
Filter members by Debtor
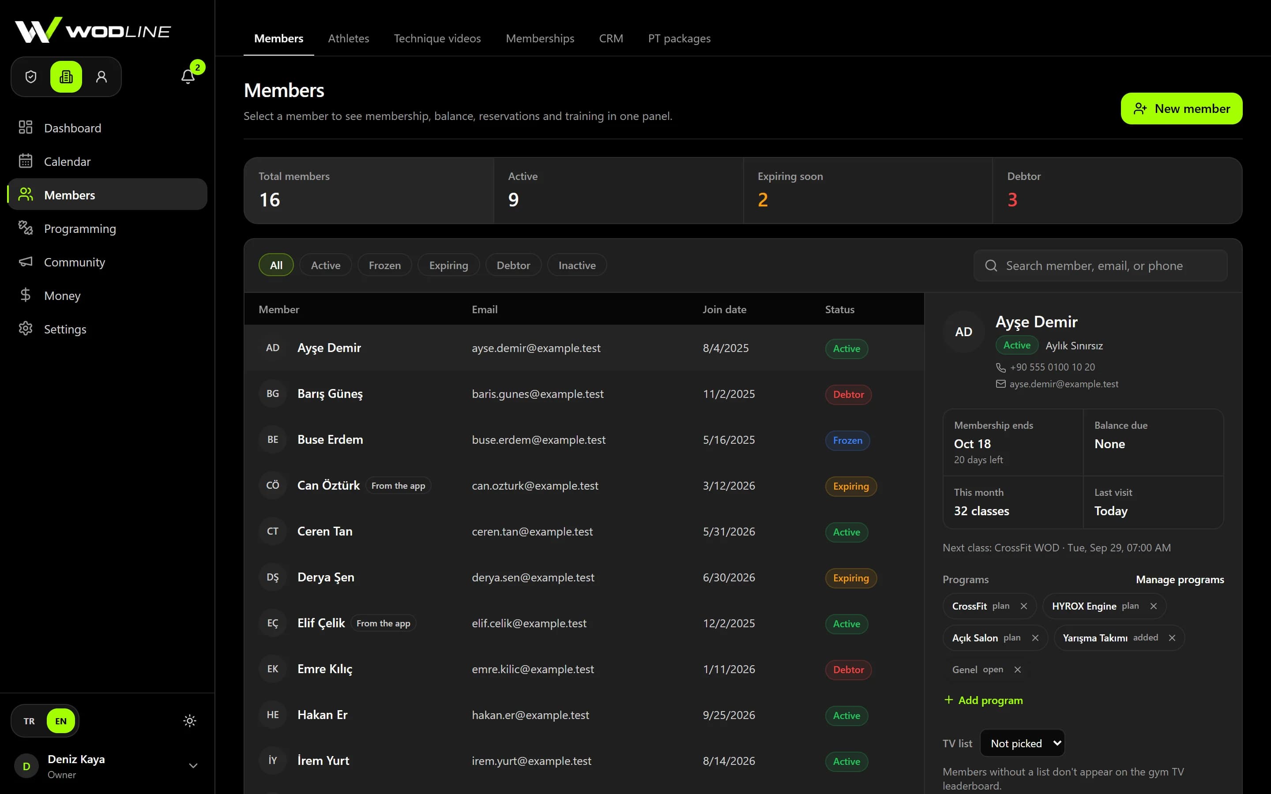click(513, 265)
